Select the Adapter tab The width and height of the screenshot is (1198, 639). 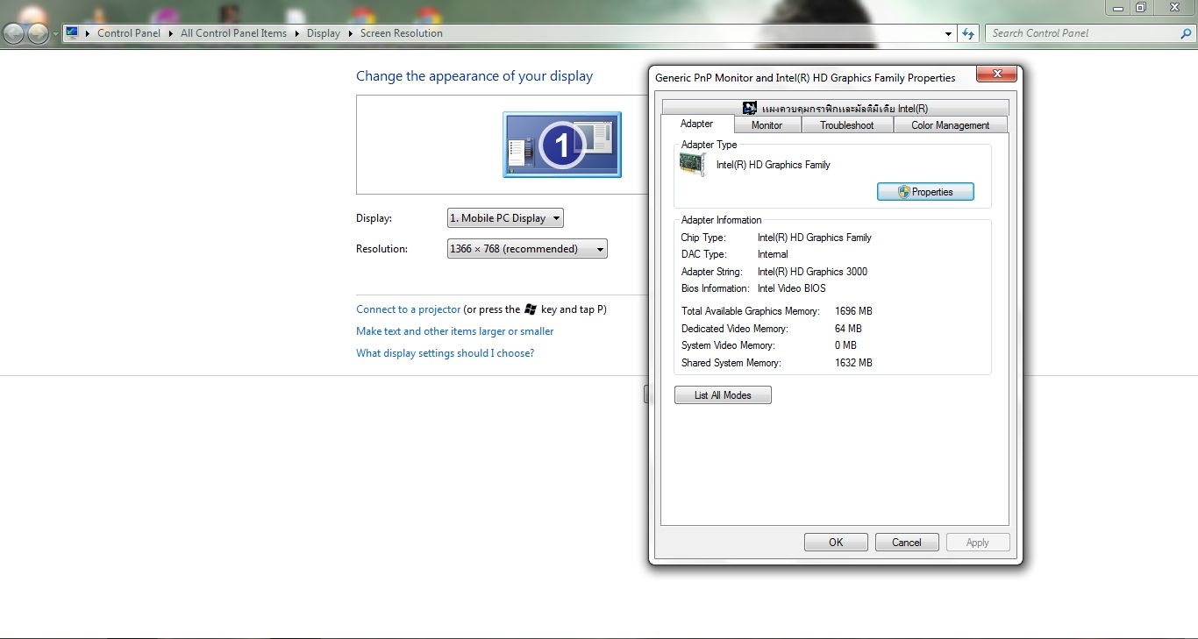point(697,124)
